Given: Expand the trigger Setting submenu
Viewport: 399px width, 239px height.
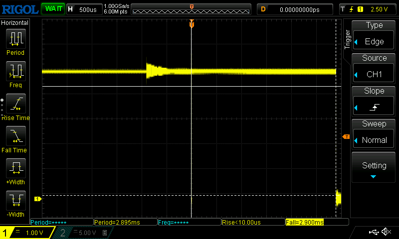Looking at the screenshot, I should click(x=374, y=168).
